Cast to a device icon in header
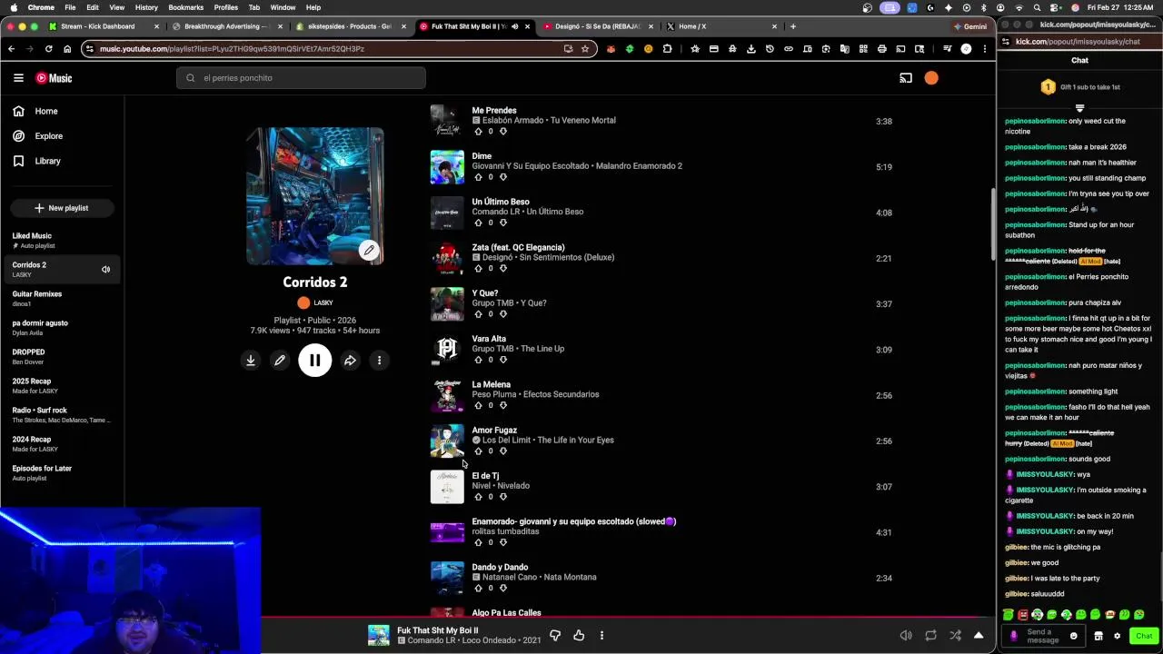The height and width of the screenshot is (654, 1163). [x=906, y=78]
